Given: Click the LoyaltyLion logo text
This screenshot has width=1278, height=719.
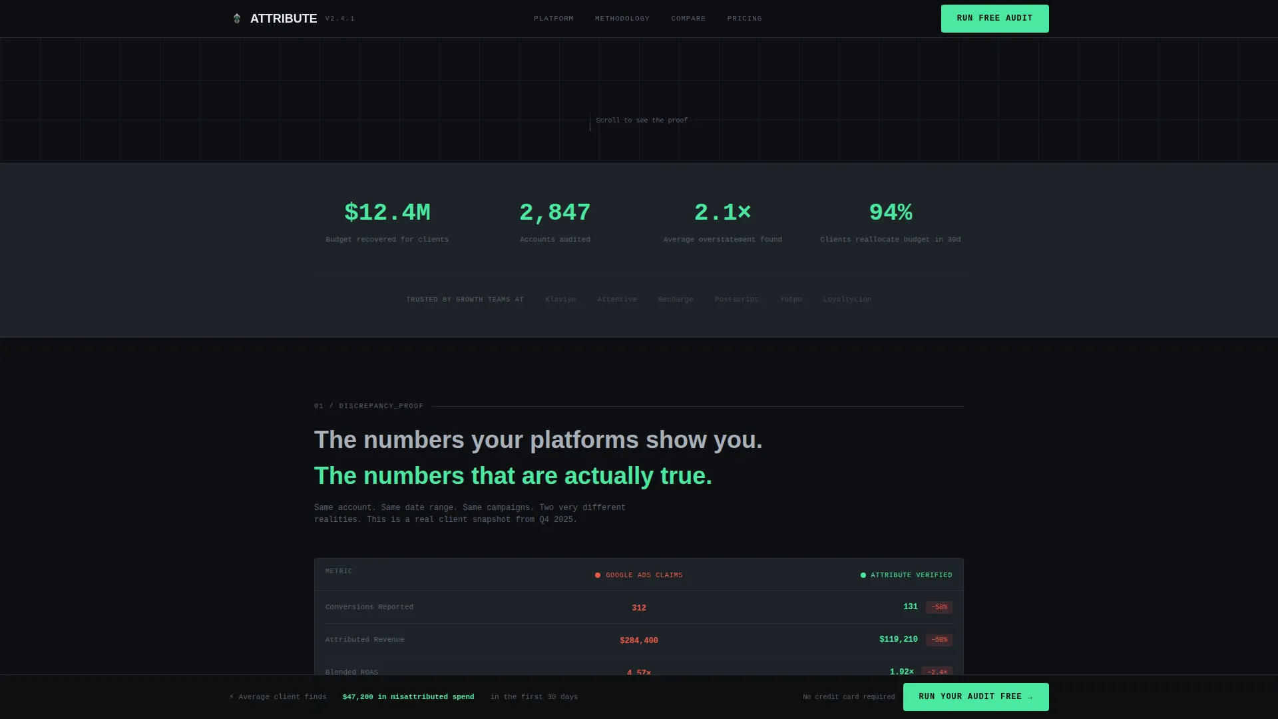Looking at the screenshot, I should click(x=847, y=300).
